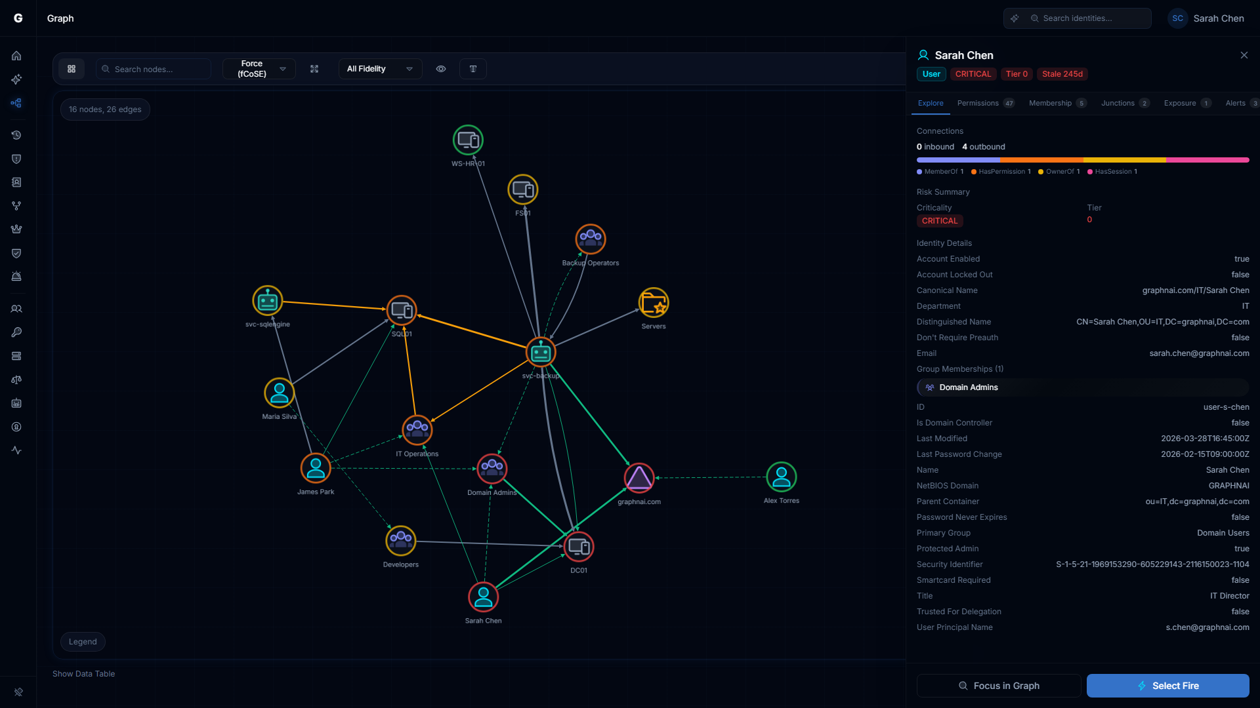
Task: Click the scales icon in the sidebar
Action: 16,380
